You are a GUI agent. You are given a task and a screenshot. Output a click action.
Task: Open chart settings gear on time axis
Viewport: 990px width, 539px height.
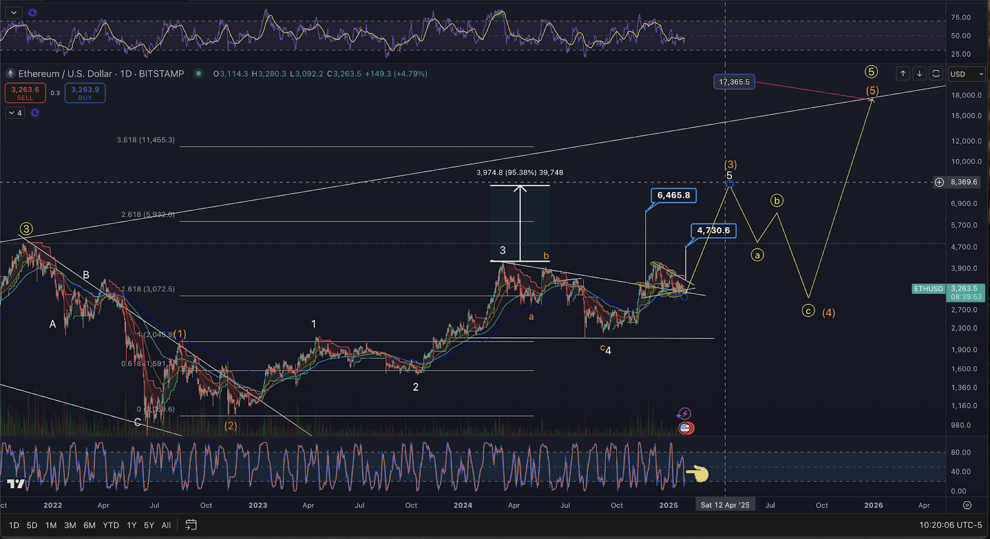click(967, 505)
